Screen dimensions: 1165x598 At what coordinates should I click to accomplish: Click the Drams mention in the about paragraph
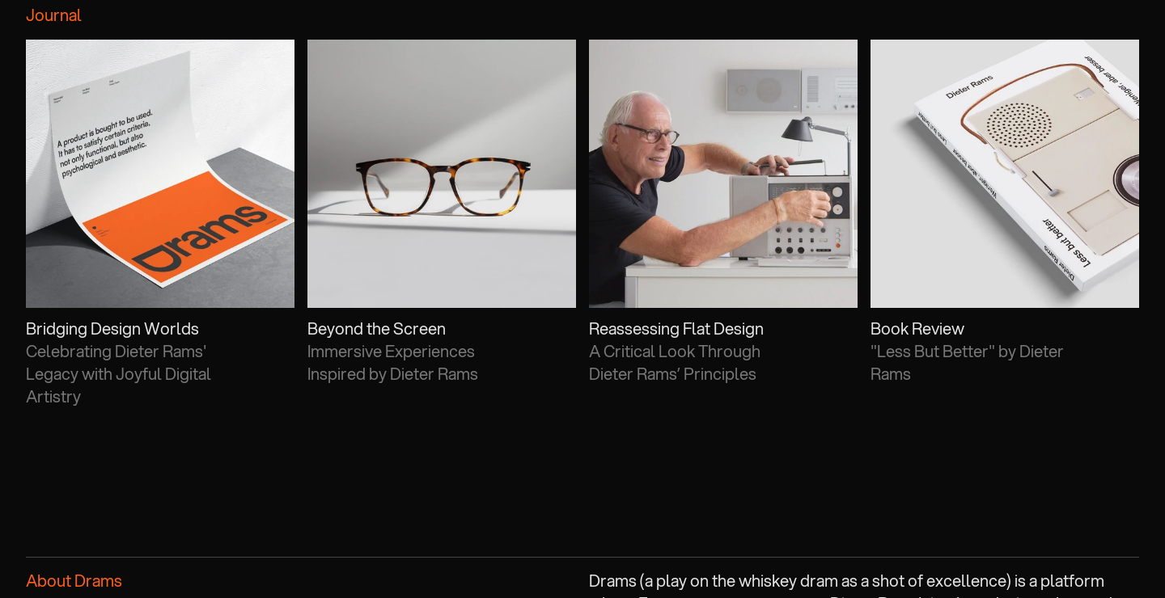coord(612,581)
